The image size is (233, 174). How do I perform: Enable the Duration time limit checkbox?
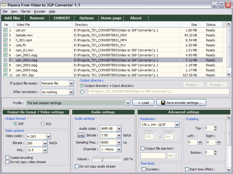click(143, 169)
